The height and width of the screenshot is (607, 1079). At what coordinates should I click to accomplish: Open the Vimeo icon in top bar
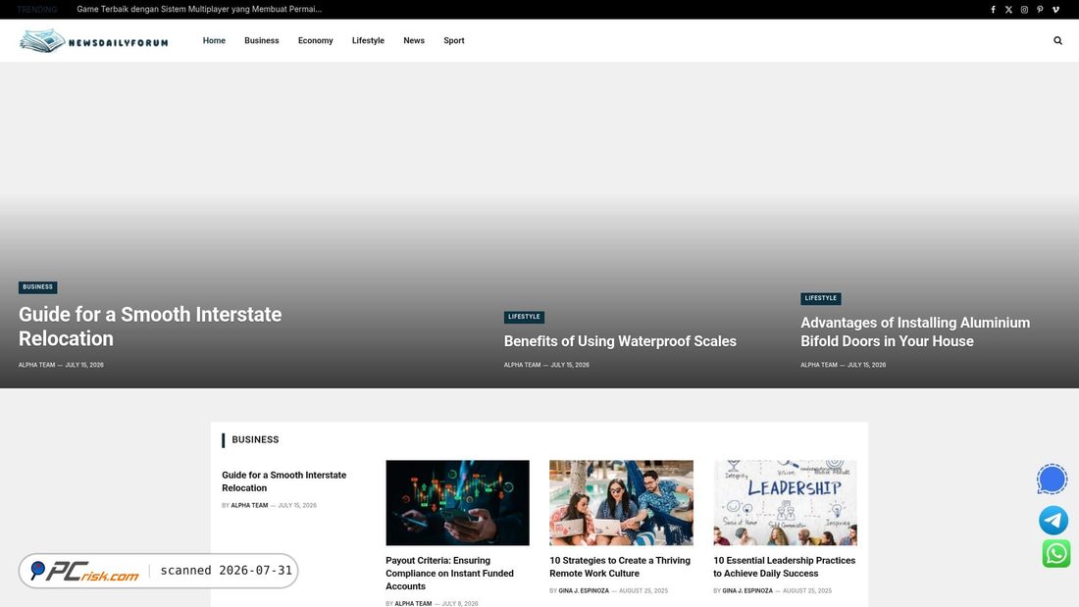(1055, 10)
